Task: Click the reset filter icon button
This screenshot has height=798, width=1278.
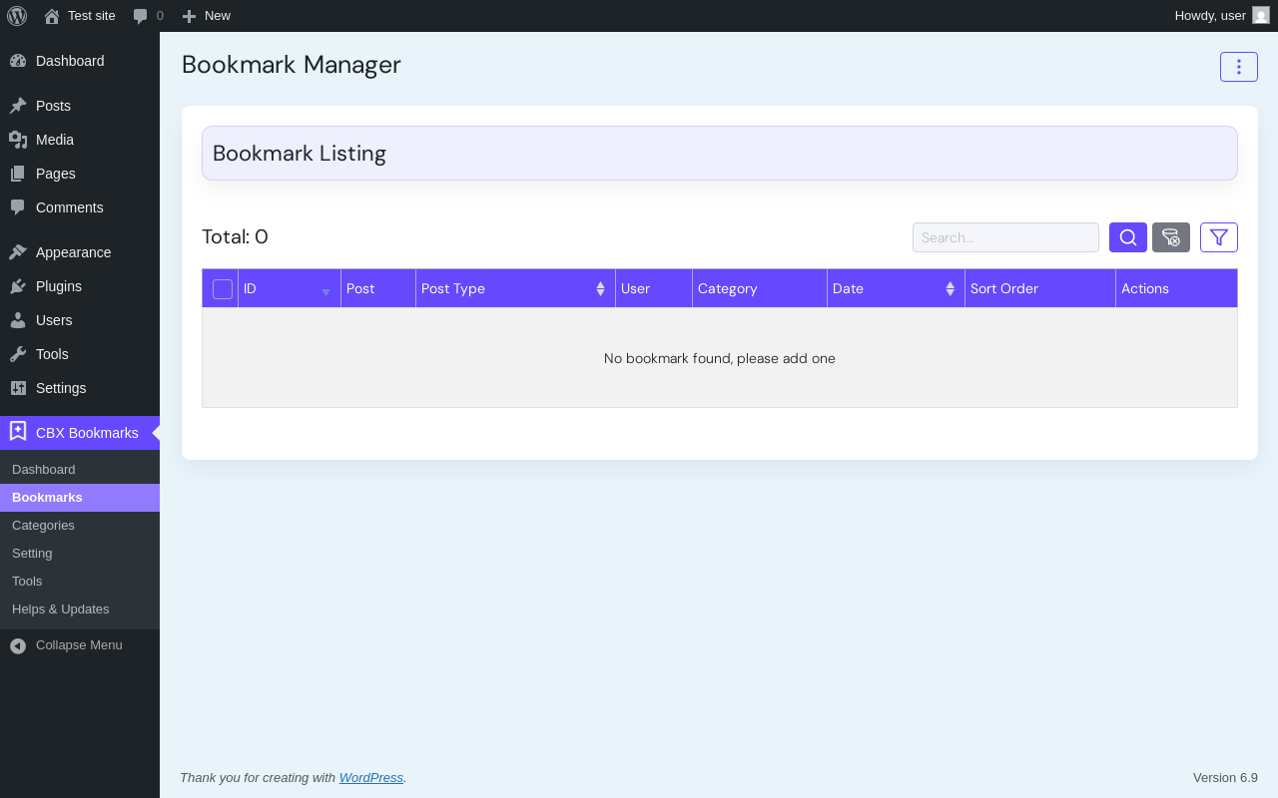Action: coord(1170,237)
